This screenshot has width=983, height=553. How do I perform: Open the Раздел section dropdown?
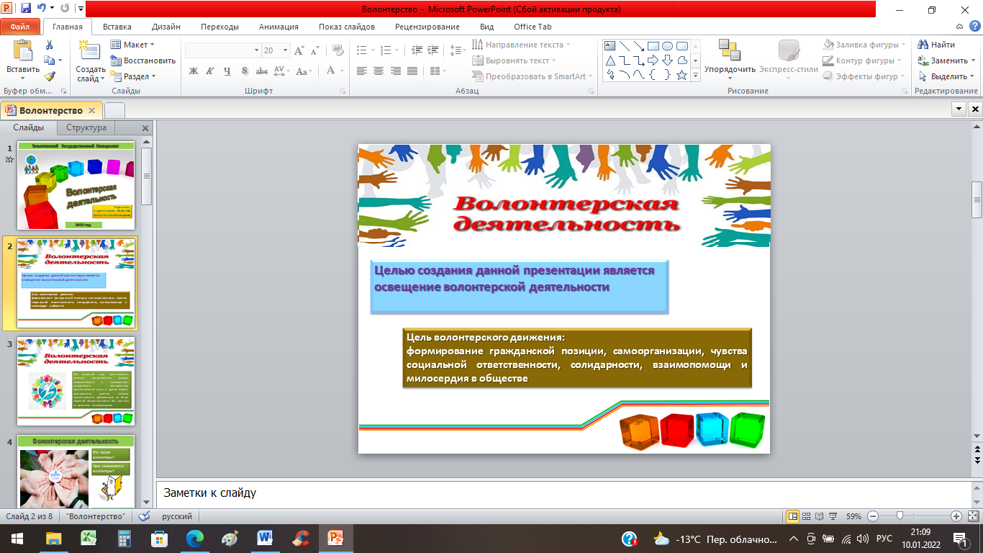pos(132,76)
